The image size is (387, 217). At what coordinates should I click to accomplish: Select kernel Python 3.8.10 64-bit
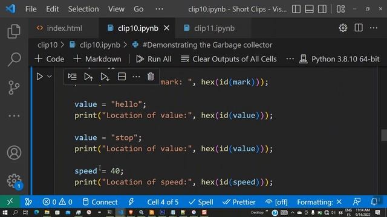(339, 59)
